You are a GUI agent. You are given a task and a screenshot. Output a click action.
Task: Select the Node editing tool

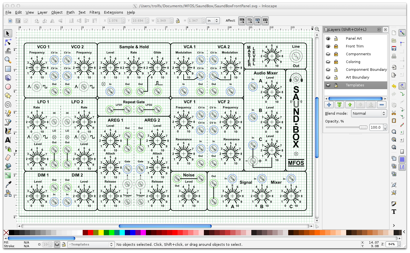coord(8,42)
